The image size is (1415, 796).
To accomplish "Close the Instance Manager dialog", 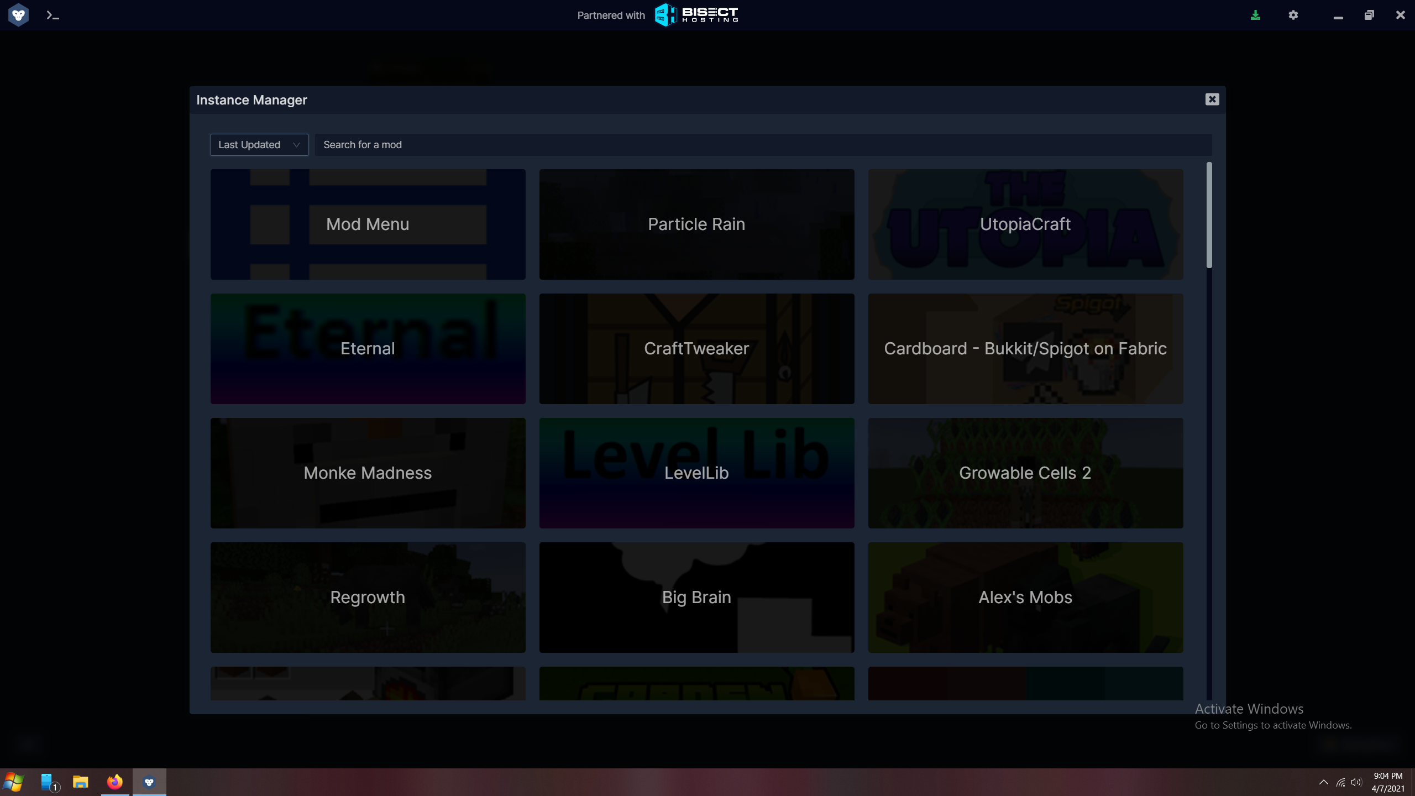I will (1212, 99).
